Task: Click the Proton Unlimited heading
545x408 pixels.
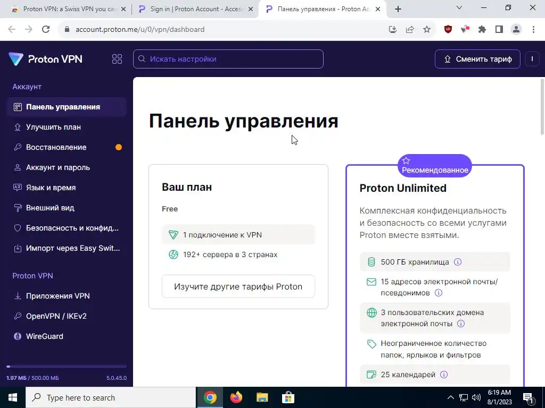Action: coord(403,188)
